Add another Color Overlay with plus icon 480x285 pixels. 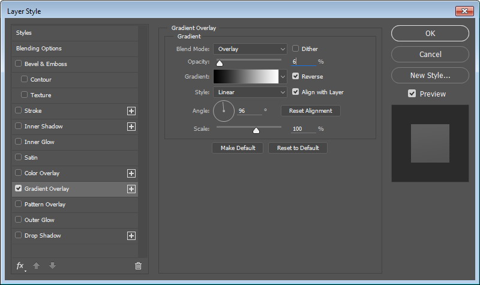pos(131,173)
